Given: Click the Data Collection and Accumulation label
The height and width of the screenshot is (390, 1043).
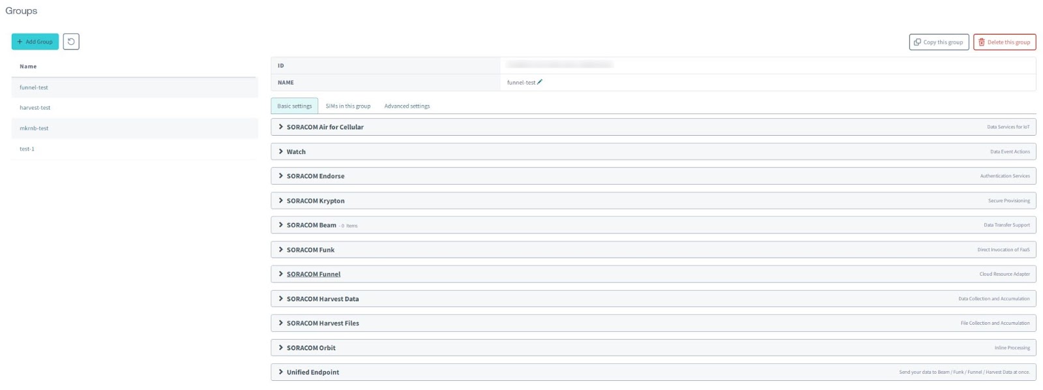Looking at the screenshot, I should coord(994,299).
